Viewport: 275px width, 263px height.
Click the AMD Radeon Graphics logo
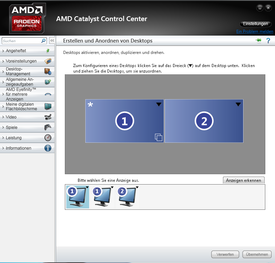coord(27,19)
